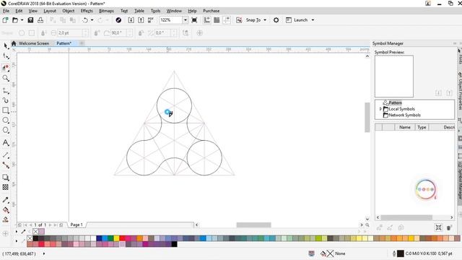The height and width of the screenshot is (260, 462).
Task: Select the Interactive Fill tool
Action: coord(5,210)
